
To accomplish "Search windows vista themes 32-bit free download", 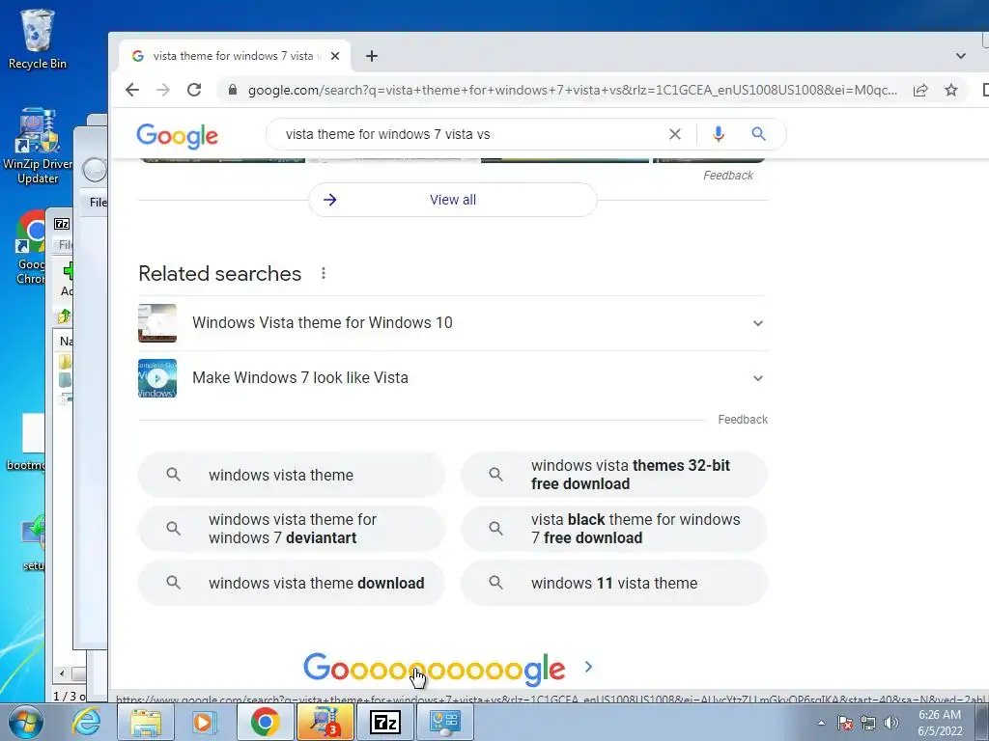I will 613,475.
